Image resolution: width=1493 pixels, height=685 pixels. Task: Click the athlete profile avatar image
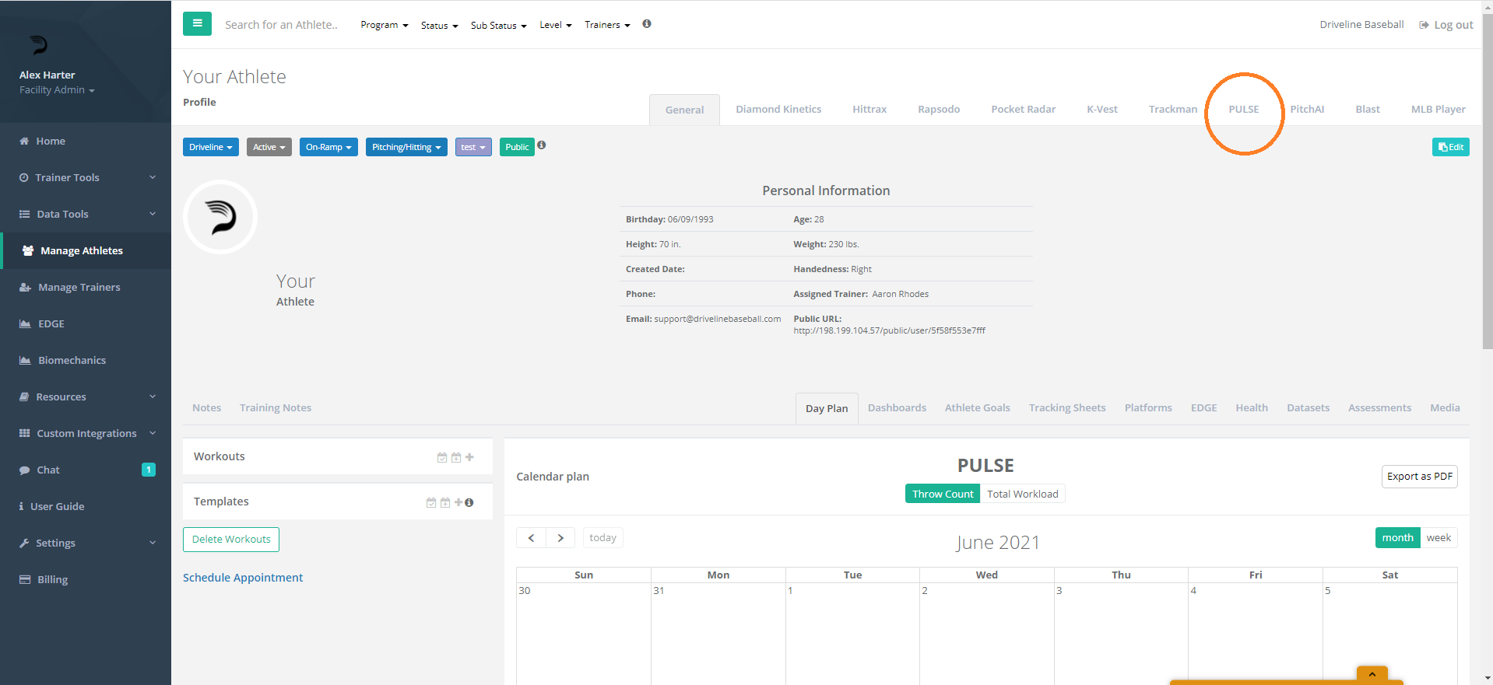(220, 217)
